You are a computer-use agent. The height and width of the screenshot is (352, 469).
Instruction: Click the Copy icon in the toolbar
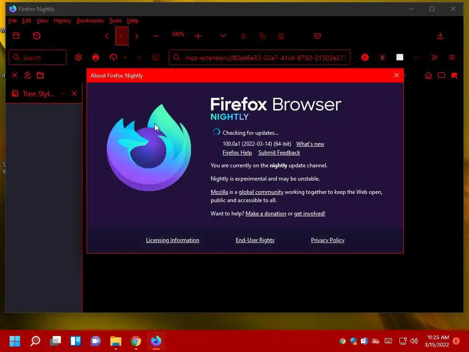pos(262,36)
